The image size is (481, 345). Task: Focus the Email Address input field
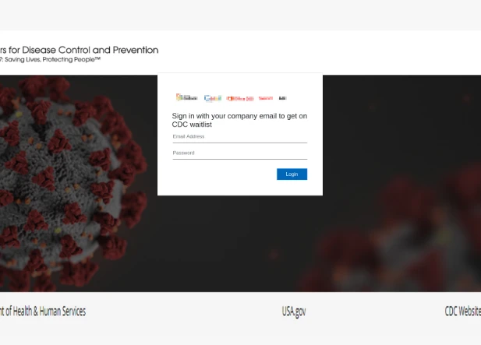[x=239, y=136]
